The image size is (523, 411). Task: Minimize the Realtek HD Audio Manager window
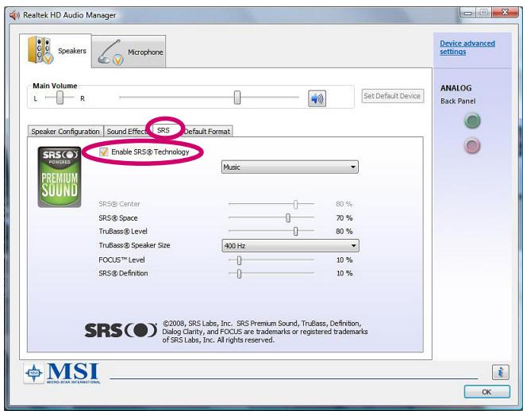coord(467,13)
